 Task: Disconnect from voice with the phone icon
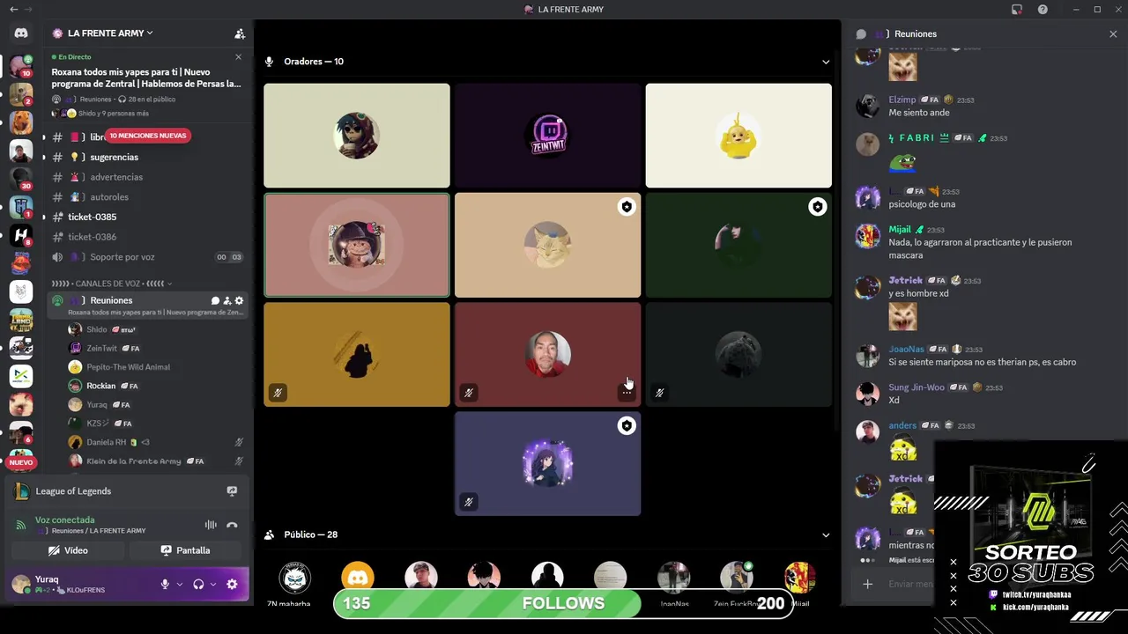(x=232, y=525)
